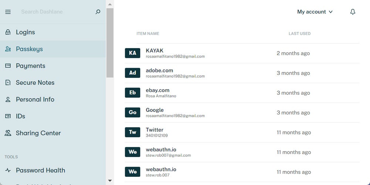Open webauthn.io stew.rob007@gmail.com passkey entry
Image resolution: width=370 pixels, height=185 pixels.
161,152
